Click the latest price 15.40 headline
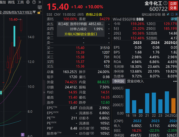179x137 pixels. coord(58,7)
